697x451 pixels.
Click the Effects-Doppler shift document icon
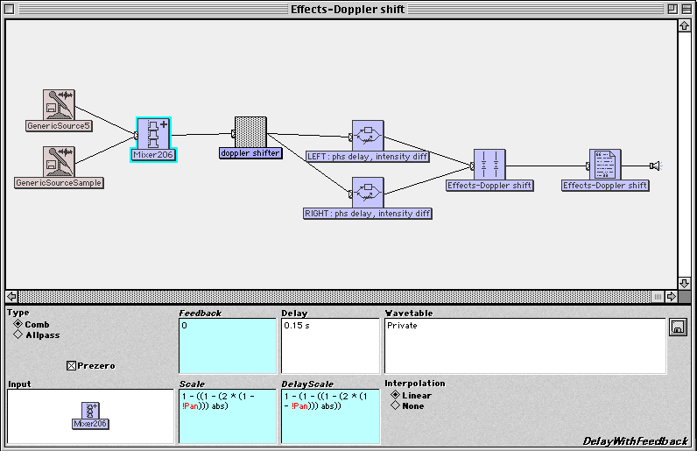tap(605, 165)
